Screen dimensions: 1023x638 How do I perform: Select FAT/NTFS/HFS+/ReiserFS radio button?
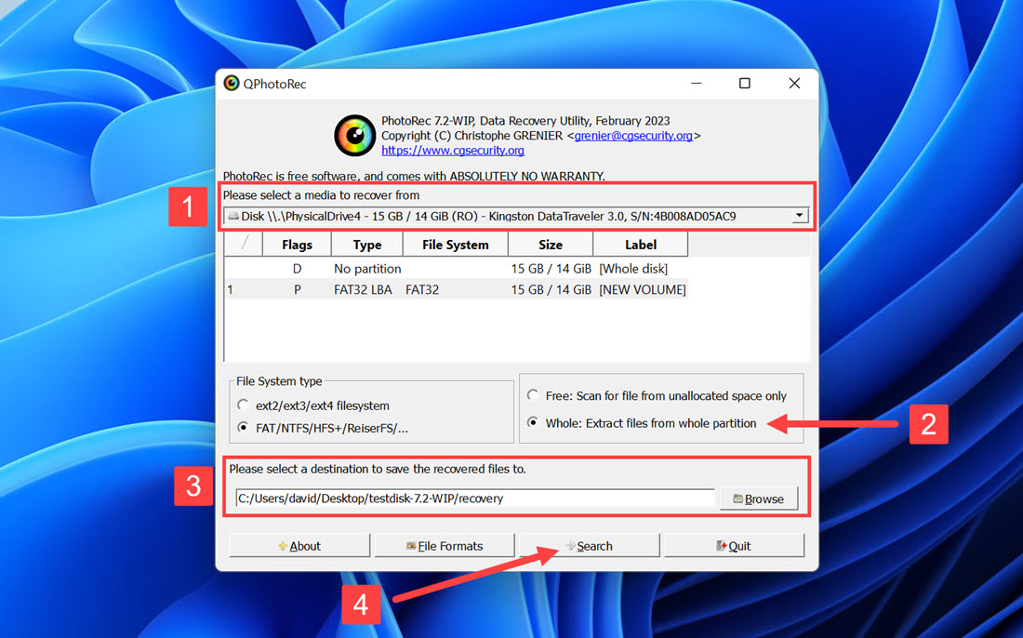click(243, 428)
